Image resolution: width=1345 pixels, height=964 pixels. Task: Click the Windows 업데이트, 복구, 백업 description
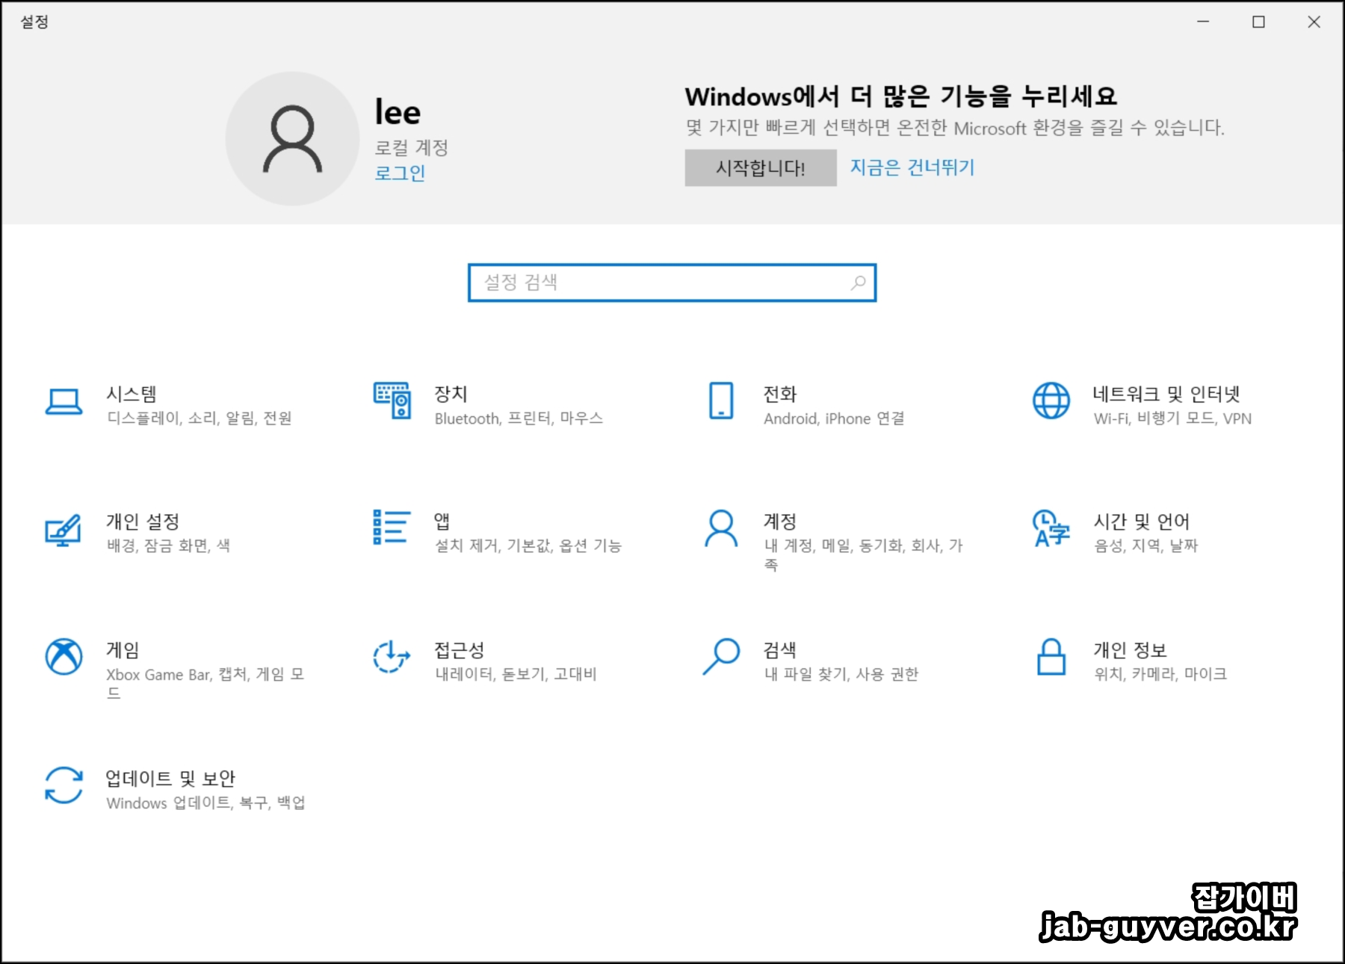click(206, 803)
